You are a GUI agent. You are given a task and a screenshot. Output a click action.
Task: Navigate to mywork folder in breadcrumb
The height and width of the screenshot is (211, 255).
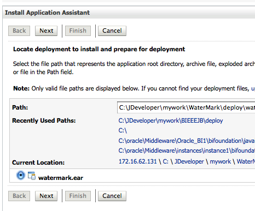coord(220,161)
